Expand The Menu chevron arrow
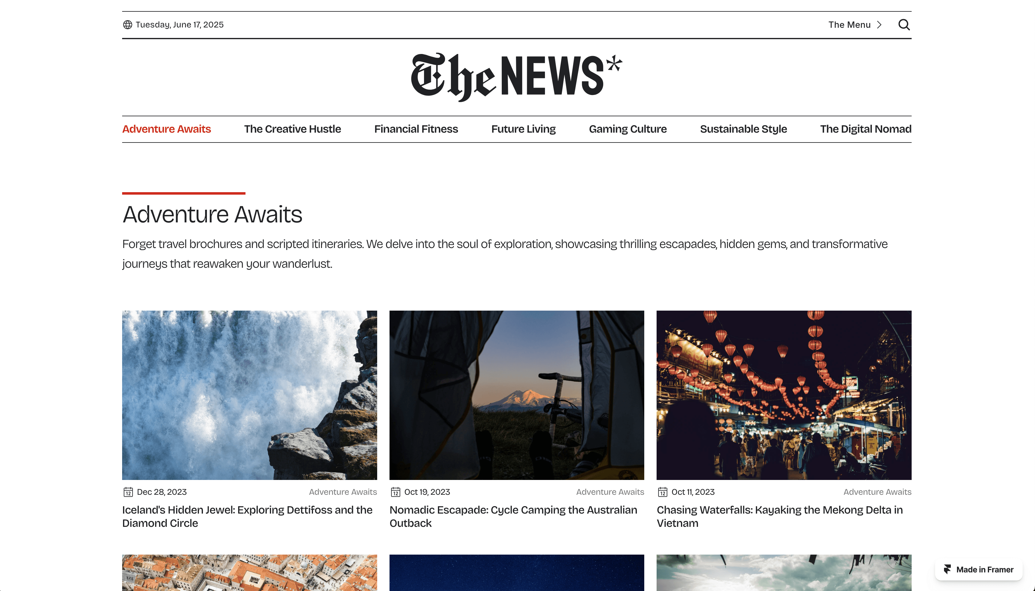Viewport: 1035px width, 591px height. coord(879,25)
